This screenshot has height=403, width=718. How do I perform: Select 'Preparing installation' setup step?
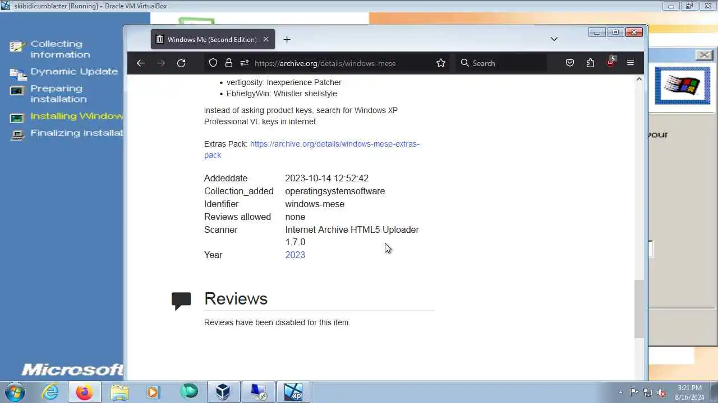click(x=58, y=93)
